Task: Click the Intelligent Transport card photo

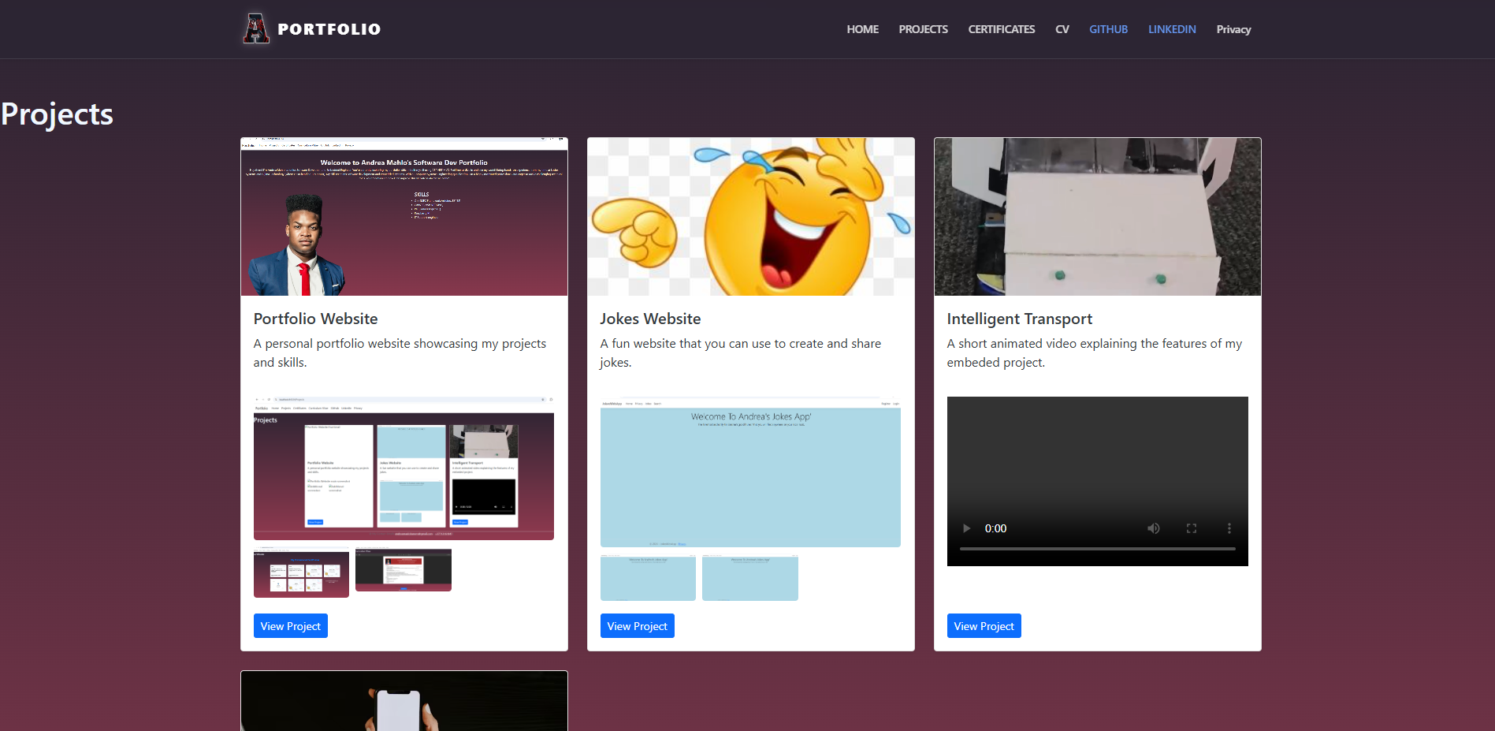Action: pyautogui.click(x=1097, y=217)
